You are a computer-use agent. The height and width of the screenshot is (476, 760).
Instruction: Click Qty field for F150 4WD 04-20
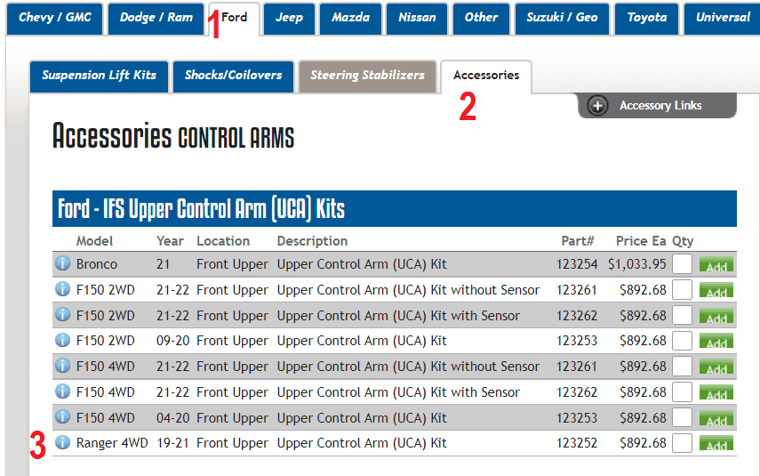(682, 418)
